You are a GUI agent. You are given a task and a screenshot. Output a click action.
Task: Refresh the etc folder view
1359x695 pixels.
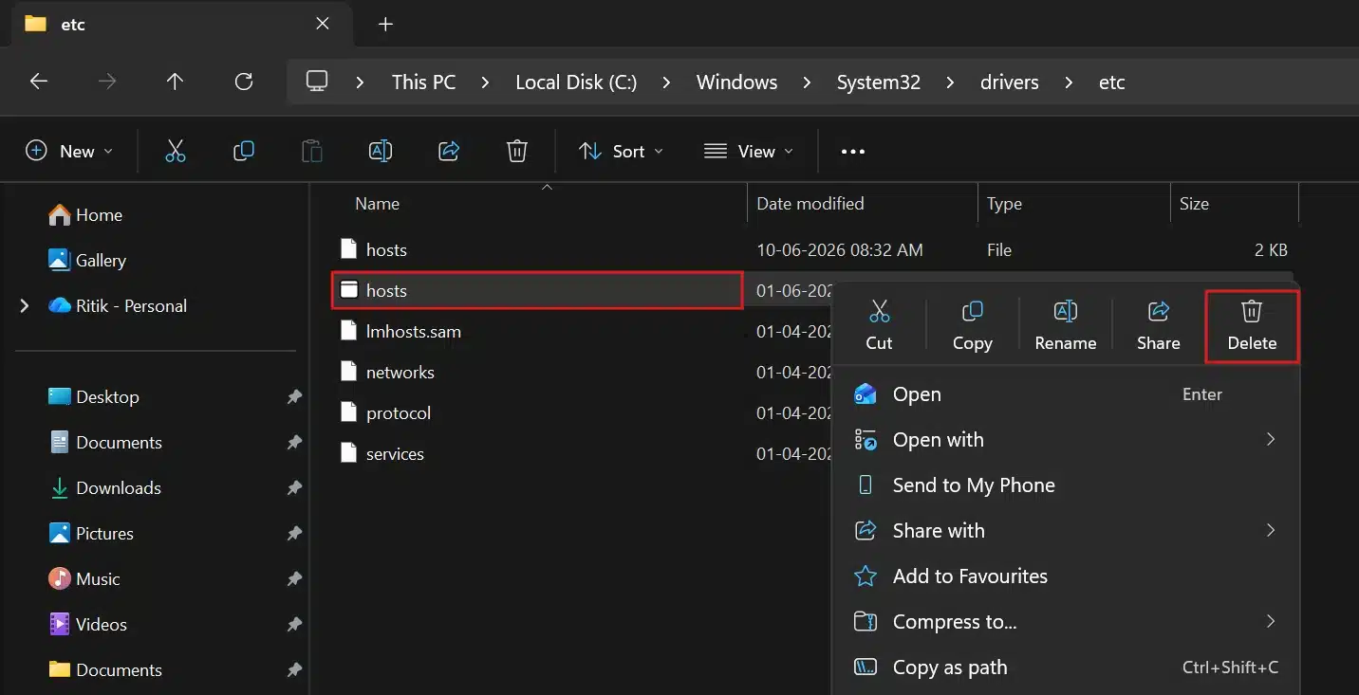pyautogui.click(x=244, y=82)
